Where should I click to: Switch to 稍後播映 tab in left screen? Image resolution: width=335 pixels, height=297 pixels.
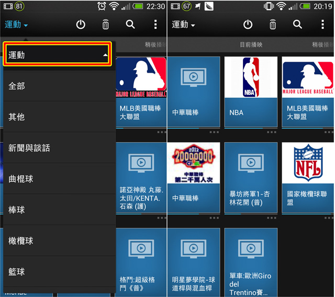tap(155, 44)
